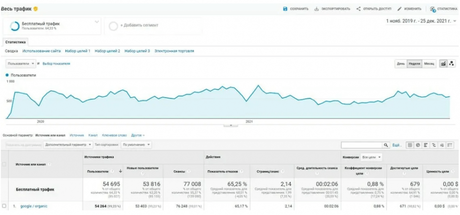Select the pivot table view icon
This screenshot has height=215, width=460.
coord(449,145)
